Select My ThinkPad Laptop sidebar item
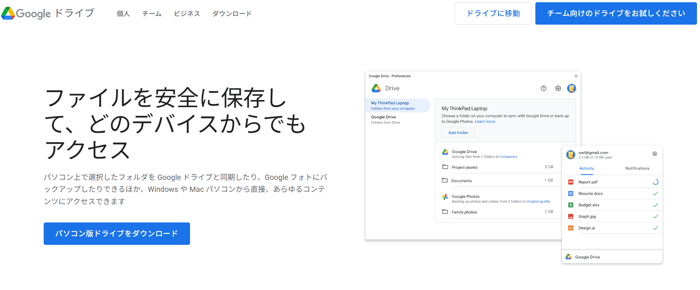The width and height of the screenshot is (700, 290). (398, 106)
